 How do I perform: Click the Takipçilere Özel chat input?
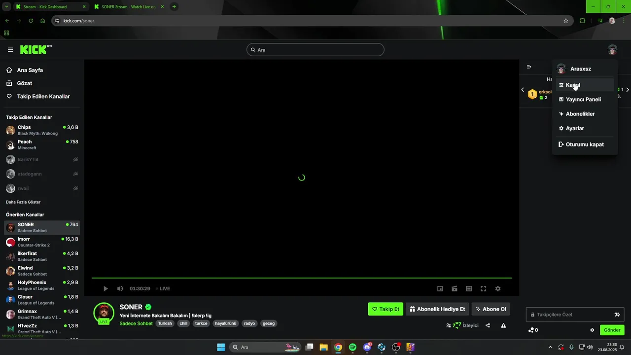point(575,315)
